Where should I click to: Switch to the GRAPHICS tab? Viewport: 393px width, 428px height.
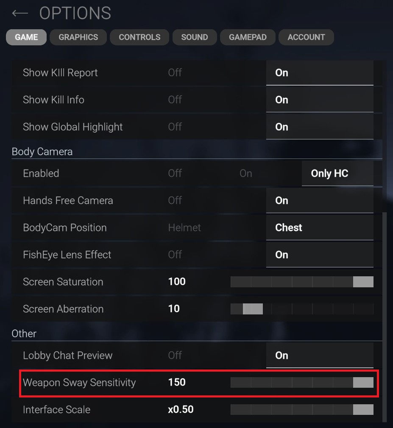pos(78,37)
